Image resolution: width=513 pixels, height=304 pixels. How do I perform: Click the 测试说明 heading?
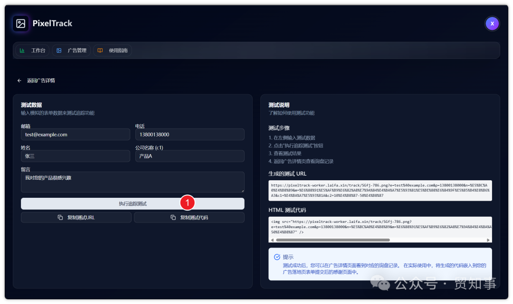tap(279, 105)
